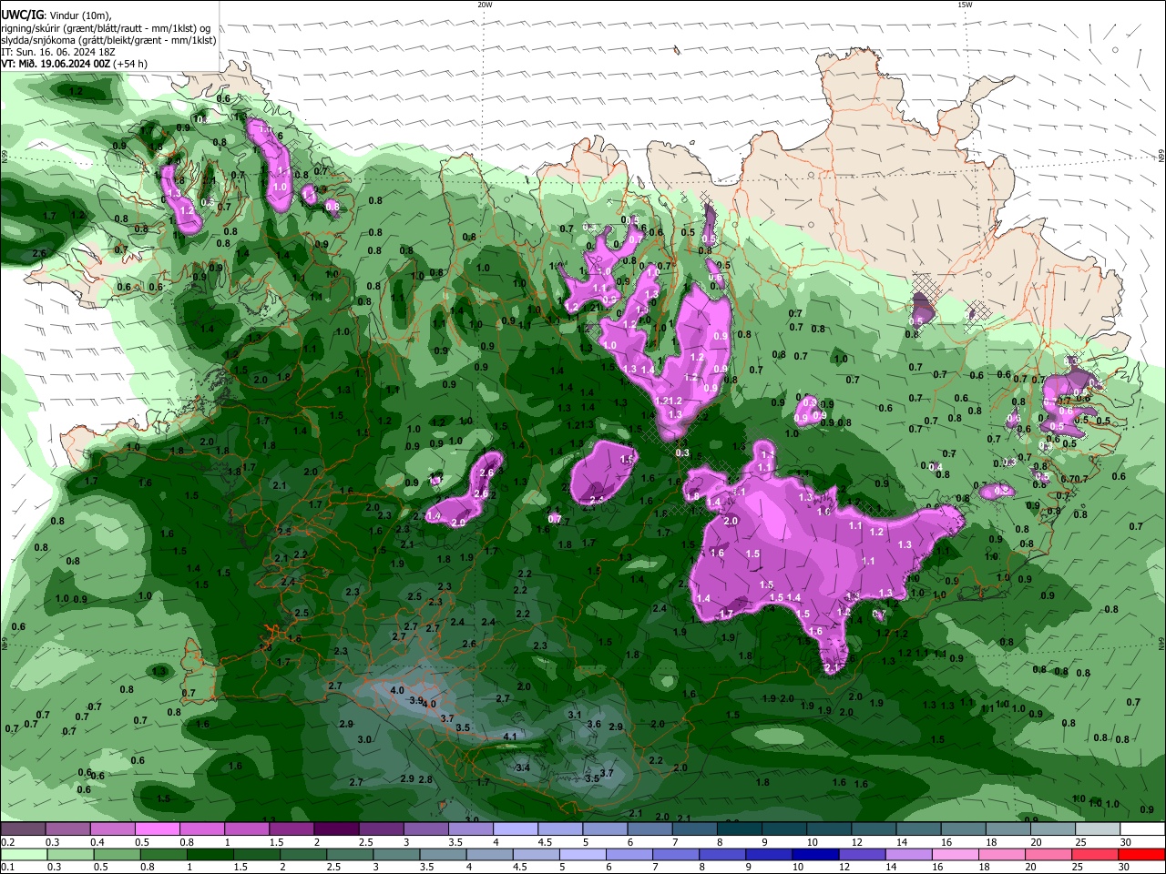Click the '3.4' precipitation value on the map
Screen dimensions: 1166x874
523,768
